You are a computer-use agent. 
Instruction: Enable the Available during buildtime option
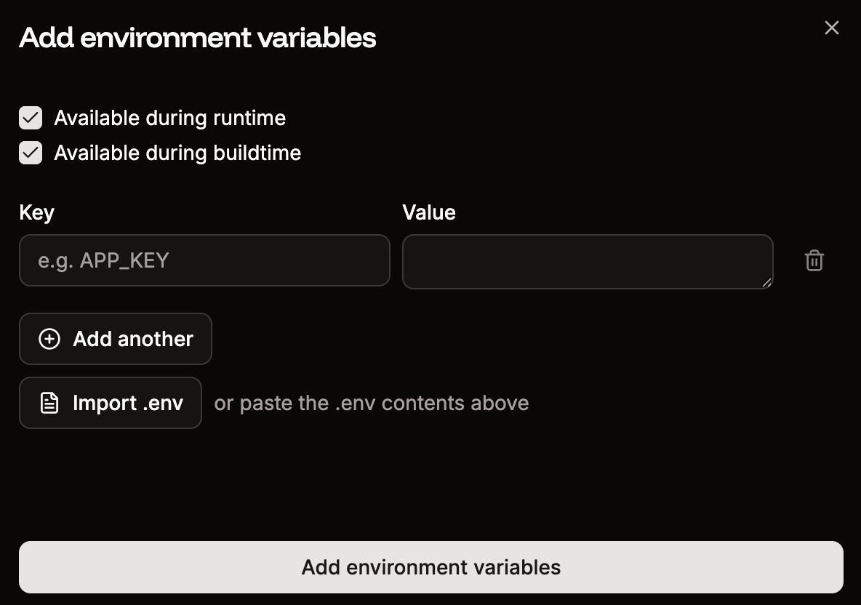[x=30, y=153]
